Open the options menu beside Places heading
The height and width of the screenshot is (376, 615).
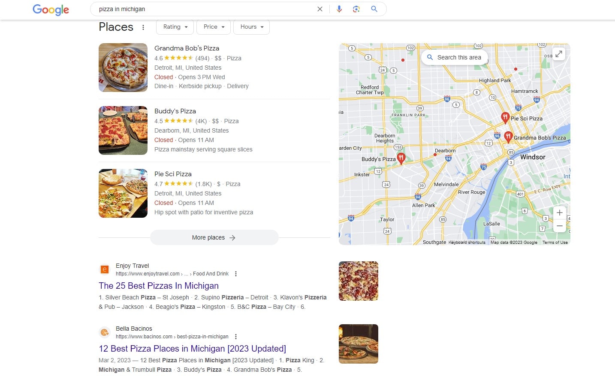point(143,27)
